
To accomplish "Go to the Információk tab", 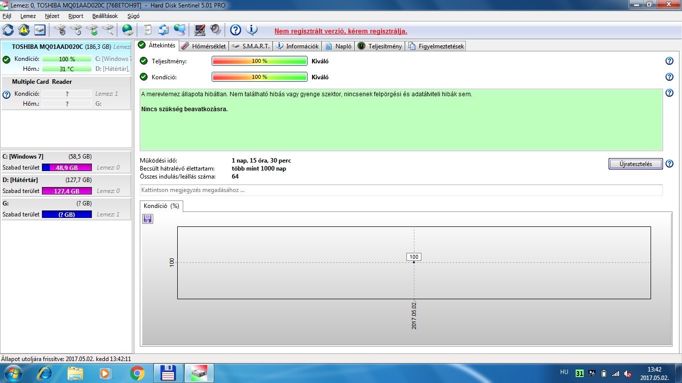I will click(298, 46).
